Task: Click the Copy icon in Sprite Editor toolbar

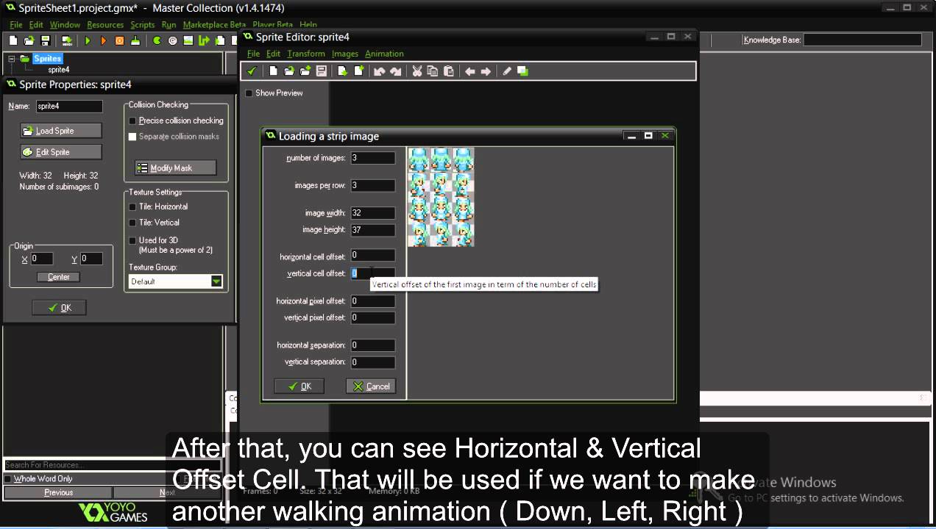Action: (433, 71)
